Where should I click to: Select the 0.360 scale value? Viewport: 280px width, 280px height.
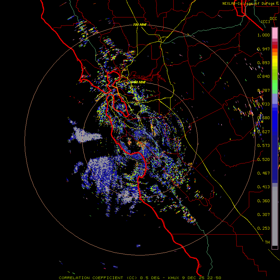click(264, 201)
